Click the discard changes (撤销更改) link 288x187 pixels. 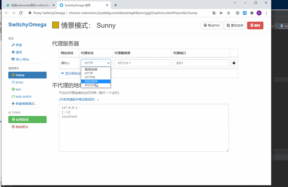point(20,127)
